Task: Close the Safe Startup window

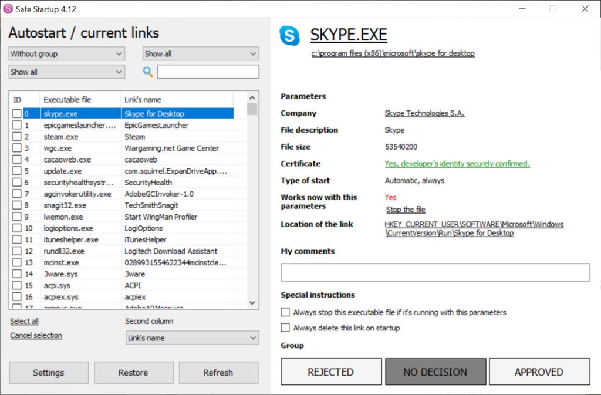Action: 585,9
